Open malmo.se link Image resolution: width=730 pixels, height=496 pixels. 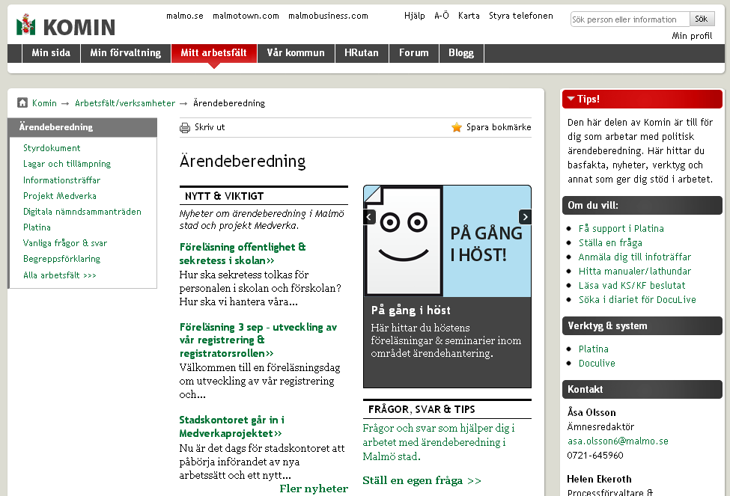[185, 16]
